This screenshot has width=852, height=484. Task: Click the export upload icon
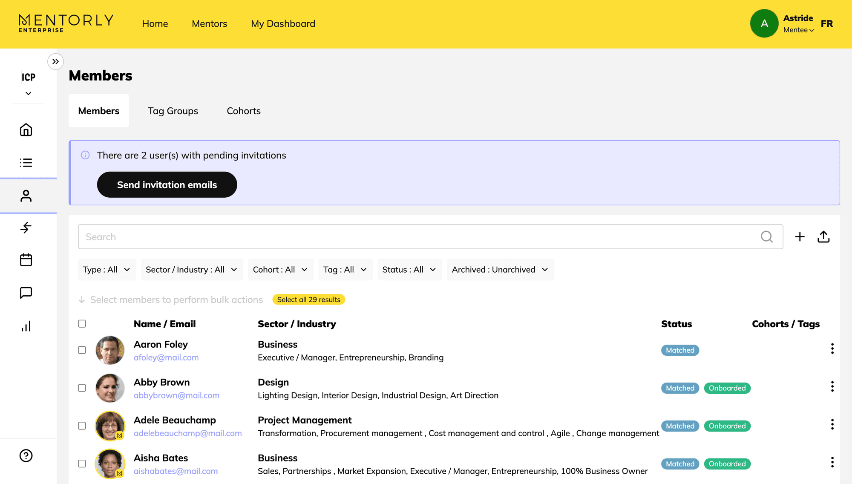click(x=823, y=237)
